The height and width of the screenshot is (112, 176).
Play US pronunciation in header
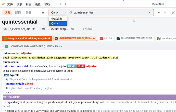coord(72,29)
